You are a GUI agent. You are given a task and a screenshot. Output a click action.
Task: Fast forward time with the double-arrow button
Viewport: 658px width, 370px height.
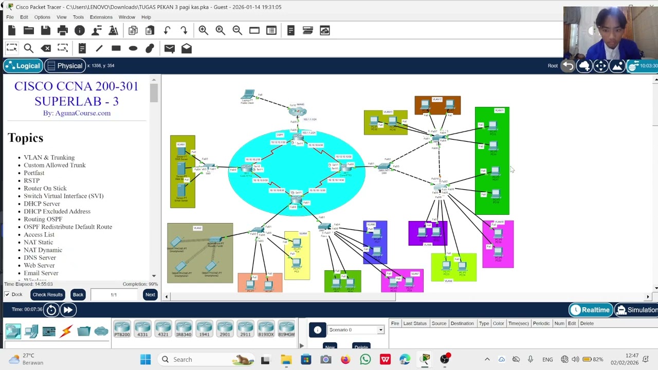68,310
